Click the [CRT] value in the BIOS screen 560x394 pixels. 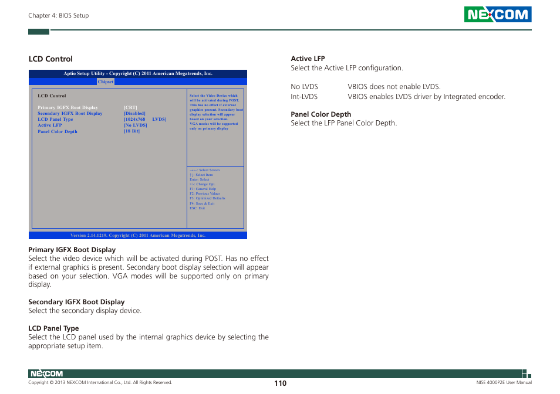tap(130, 107)
